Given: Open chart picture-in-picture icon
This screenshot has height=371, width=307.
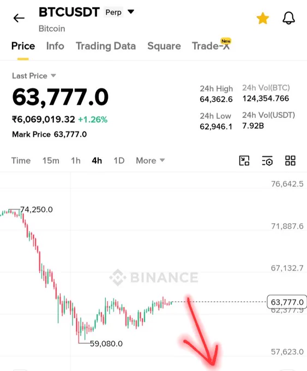Looking at the screenshot, I should coord(244,160).
